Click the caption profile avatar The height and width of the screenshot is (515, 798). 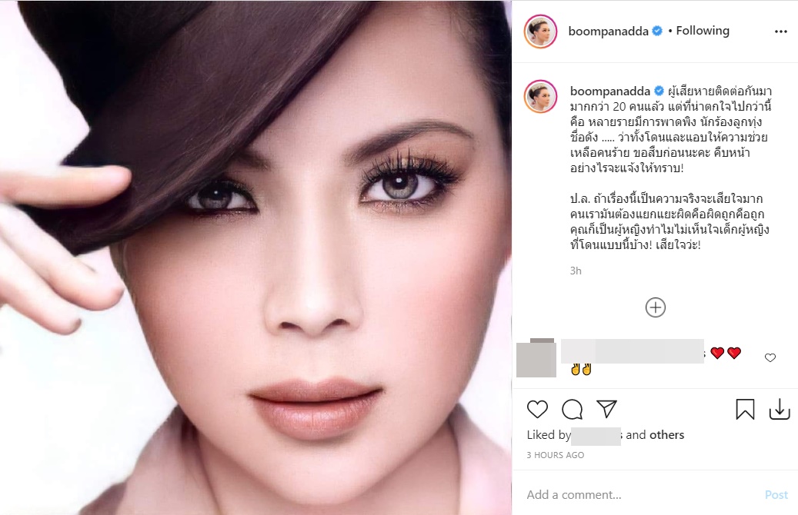[540, 96]
